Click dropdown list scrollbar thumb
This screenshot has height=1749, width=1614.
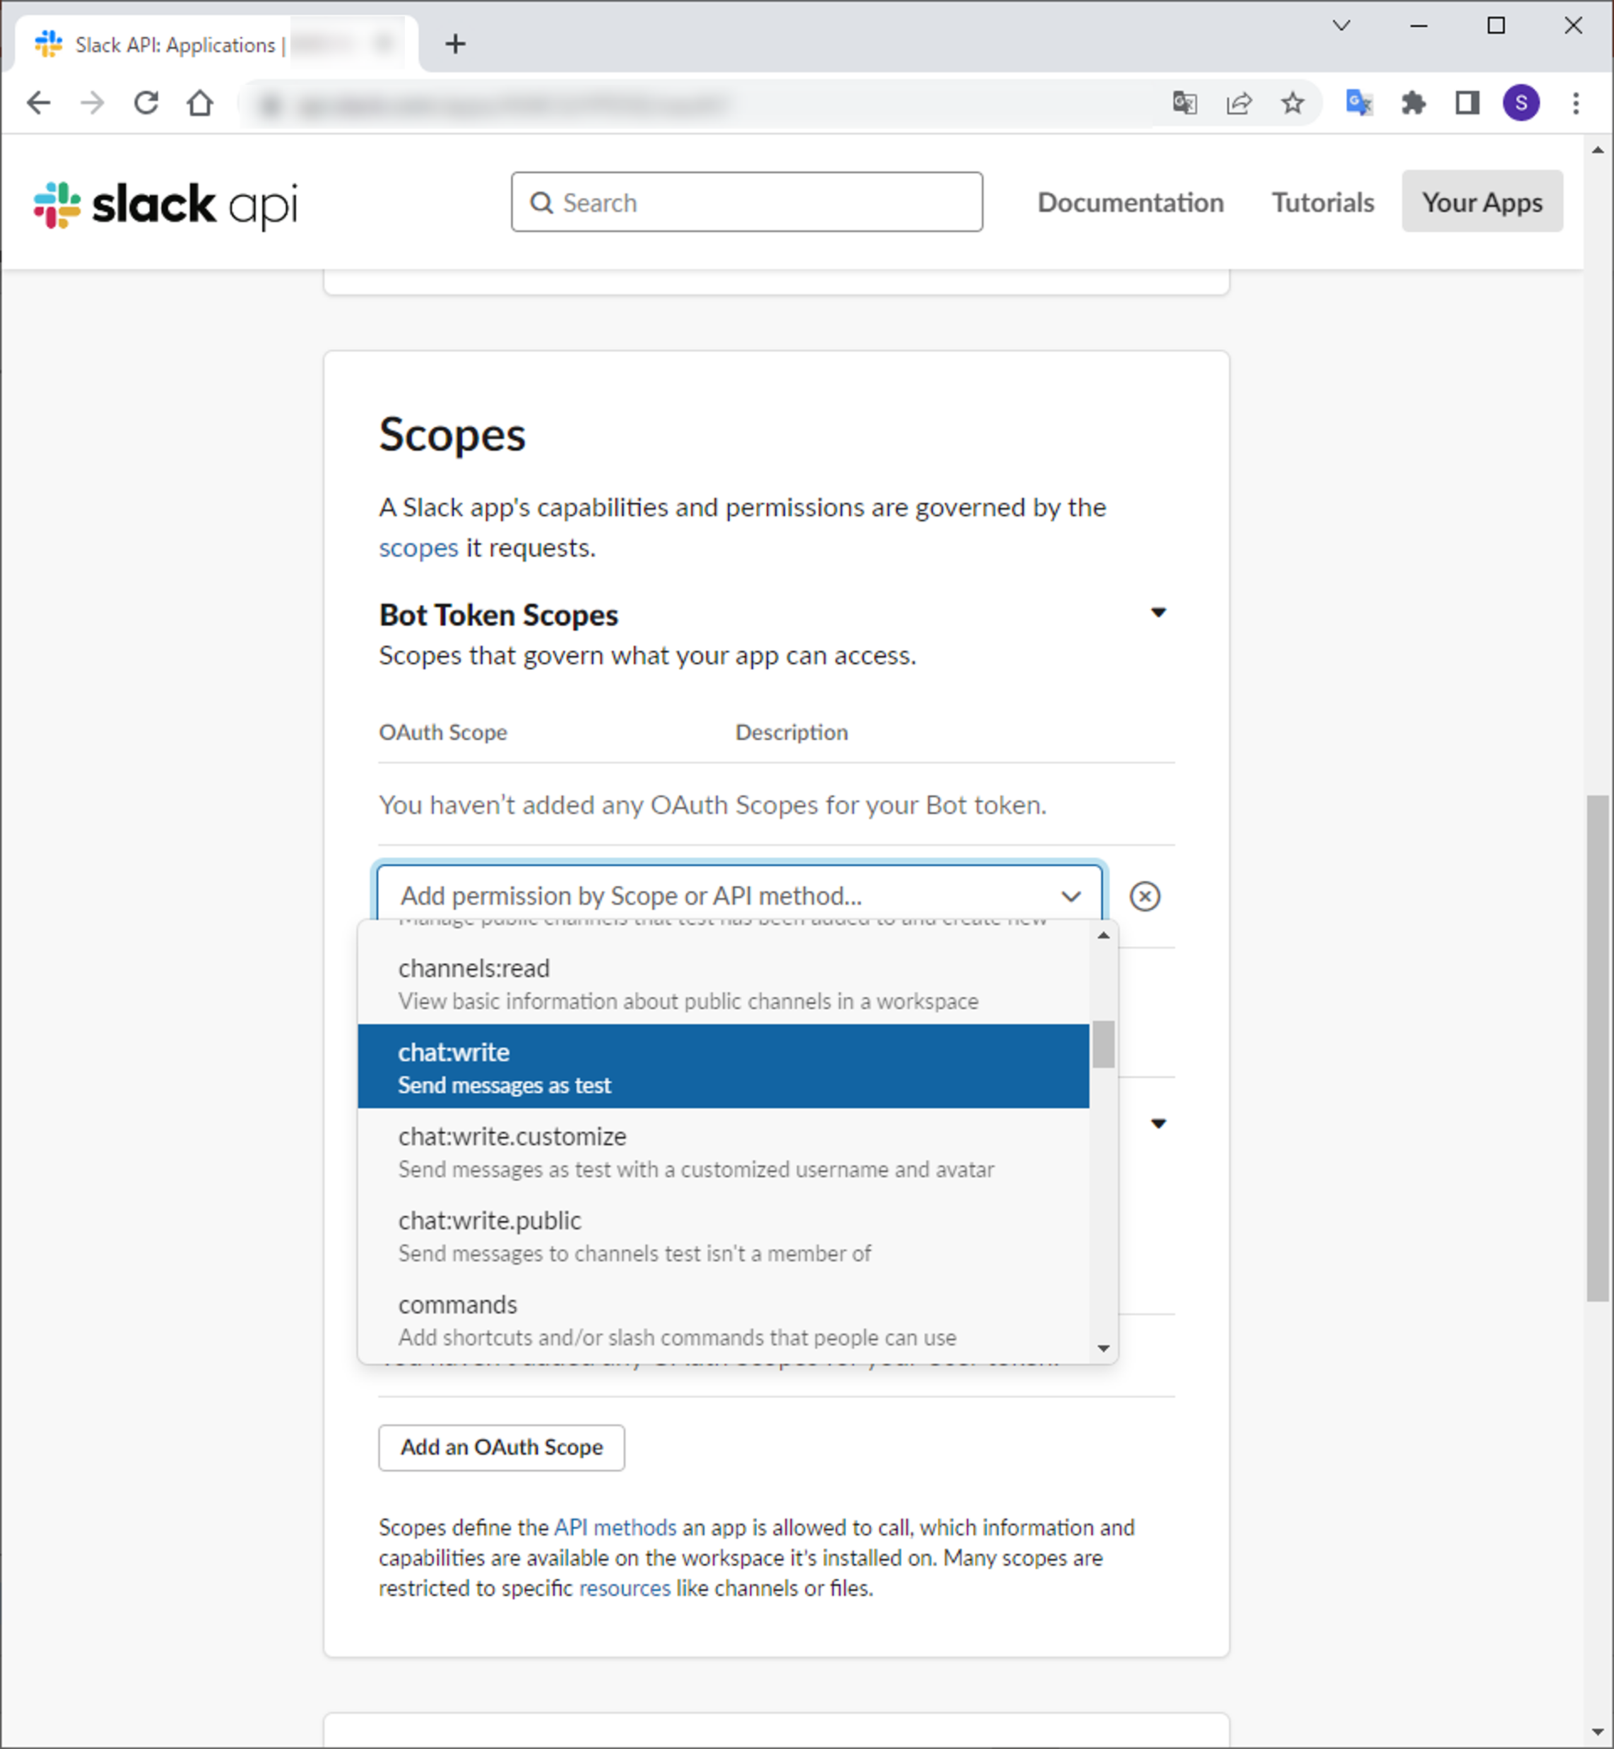(x=1103, y=1044)
